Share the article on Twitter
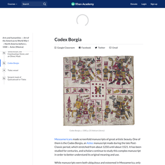This screenshot has width=165, height=165. (100, 48)
